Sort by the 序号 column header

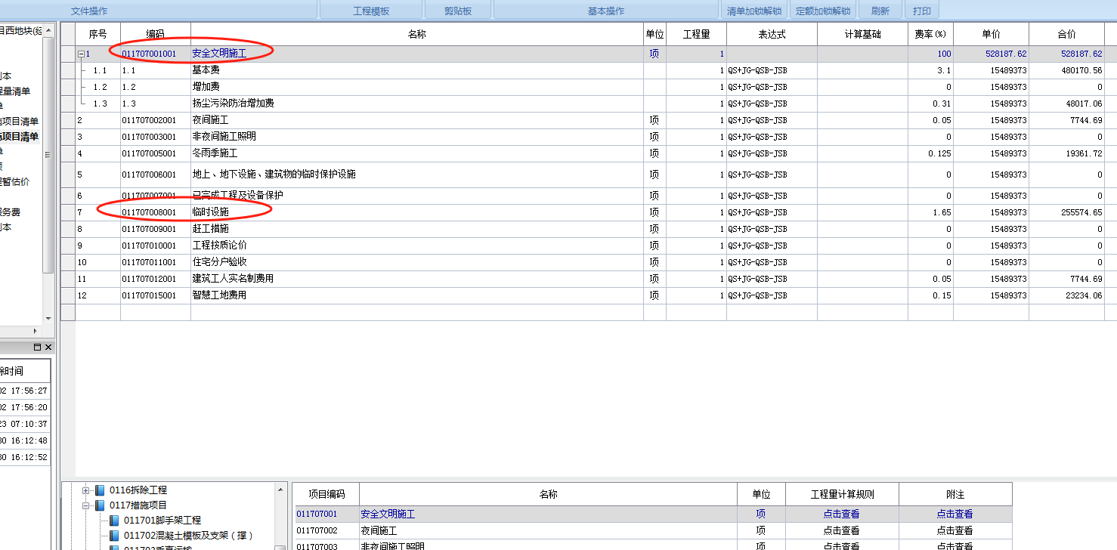(x=97, y=35)
